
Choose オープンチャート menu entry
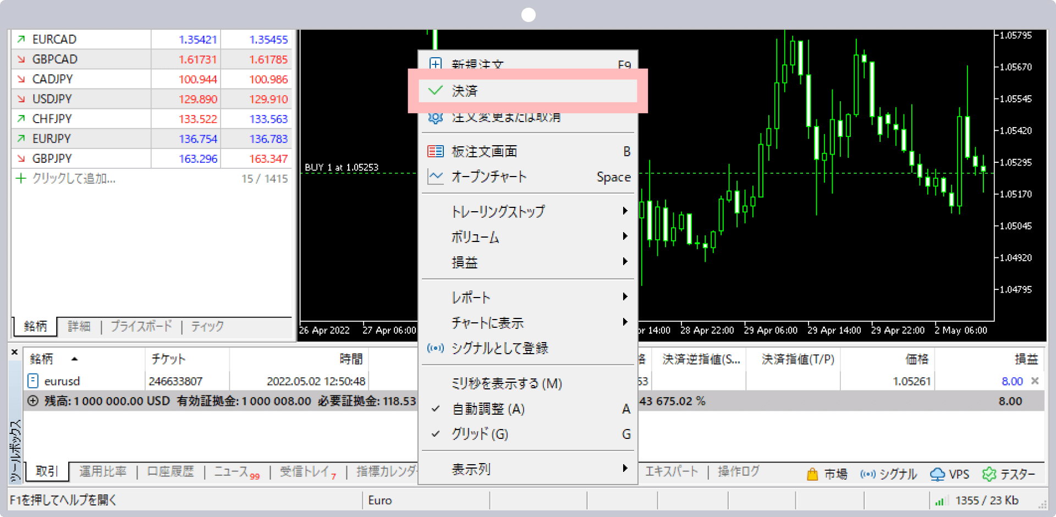tap(528, 177)
